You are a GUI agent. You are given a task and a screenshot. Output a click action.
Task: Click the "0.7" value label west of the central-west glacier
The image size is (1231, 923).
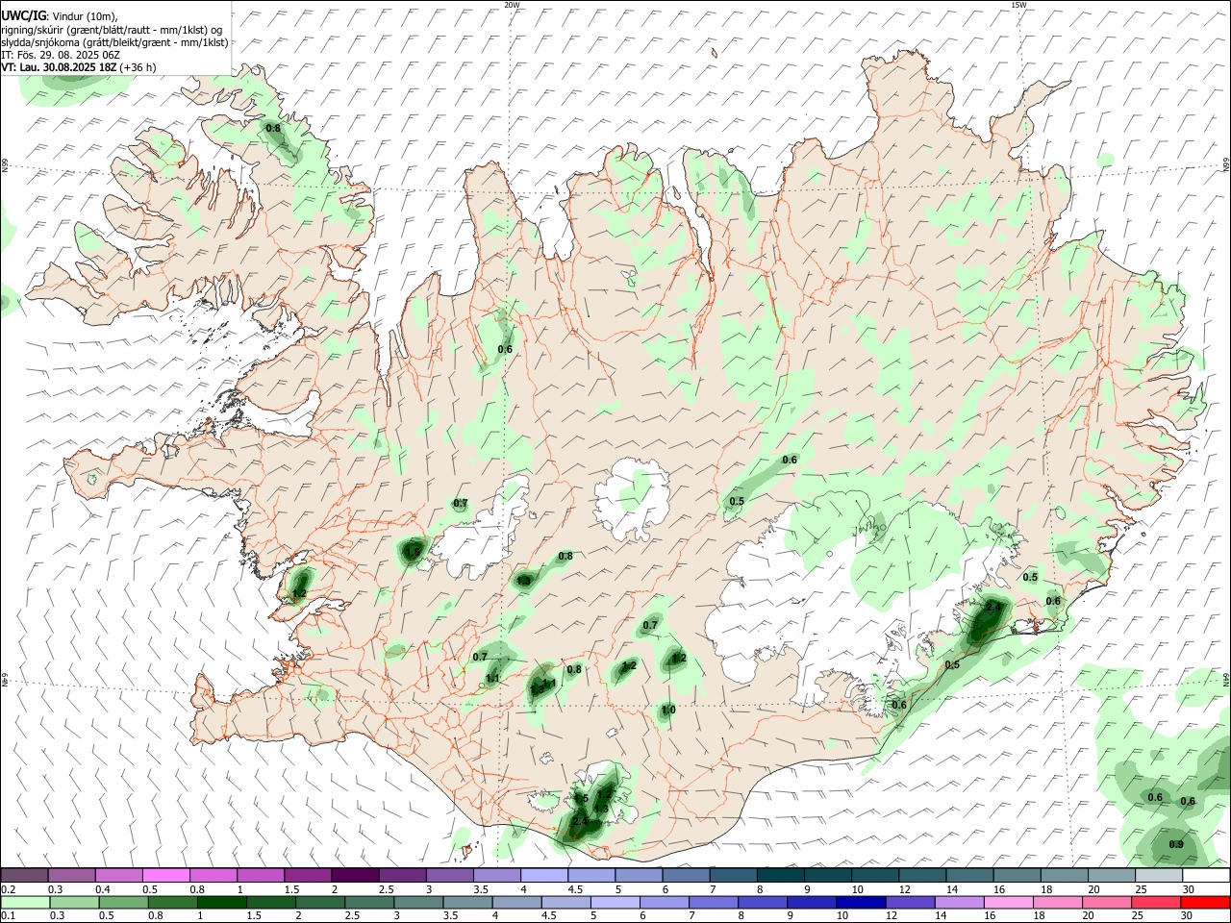coord(461,503)
